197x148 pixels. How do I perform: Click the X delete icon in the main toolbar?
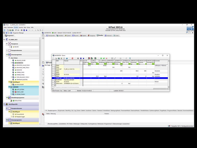(43, 30)
